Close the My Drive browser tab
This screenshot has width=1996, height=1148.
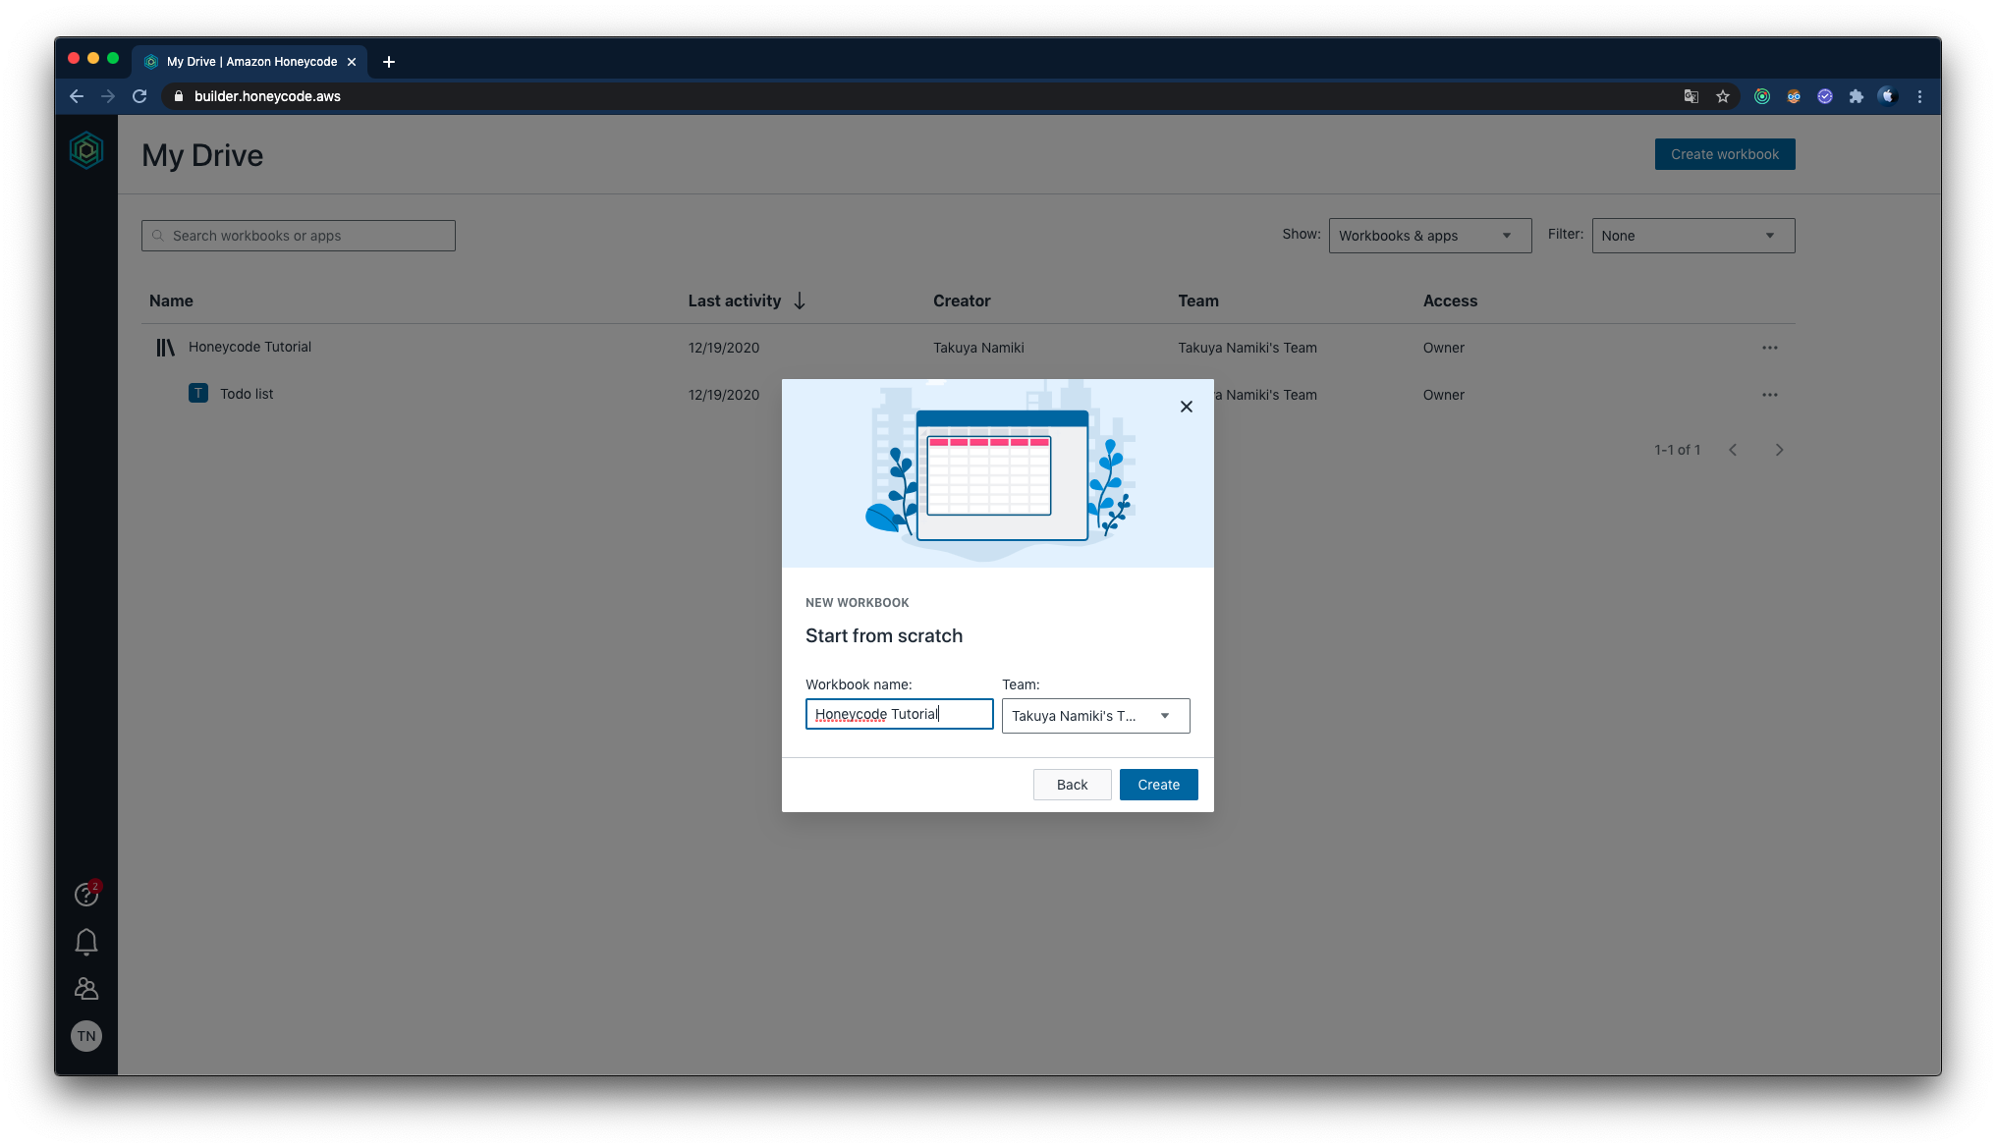(x=352, y=62)
